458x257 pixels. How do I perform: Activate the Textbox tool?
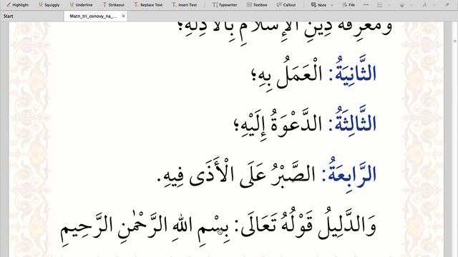257,5
